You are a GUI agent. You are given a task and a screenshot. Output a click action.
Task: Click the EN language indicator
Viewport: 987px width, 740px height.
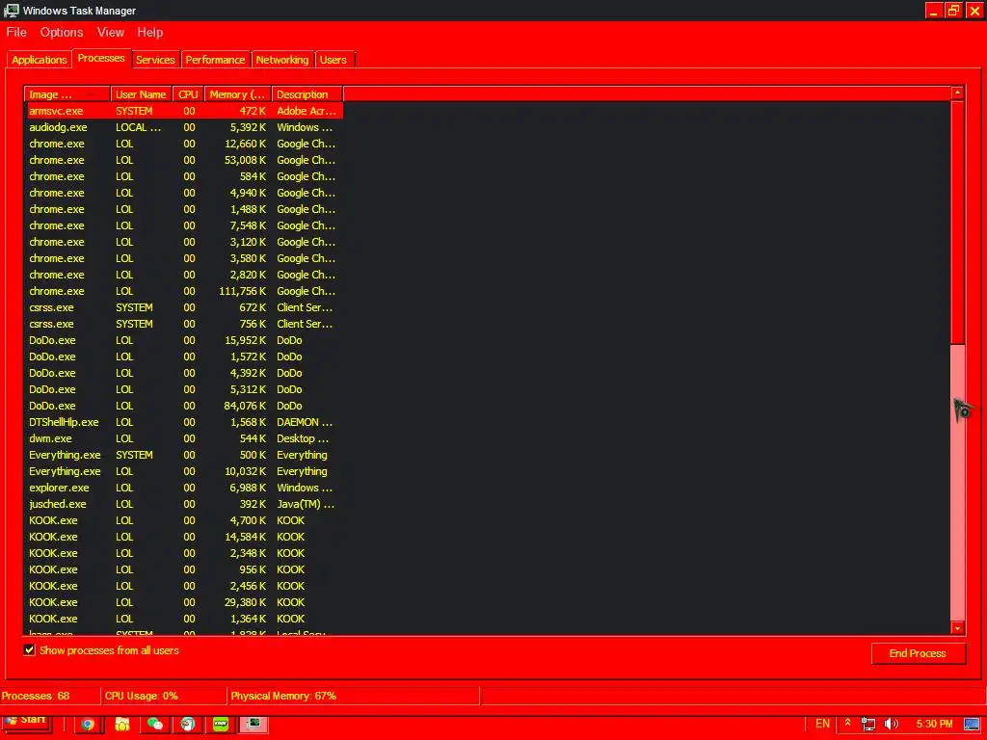[822, 724]
